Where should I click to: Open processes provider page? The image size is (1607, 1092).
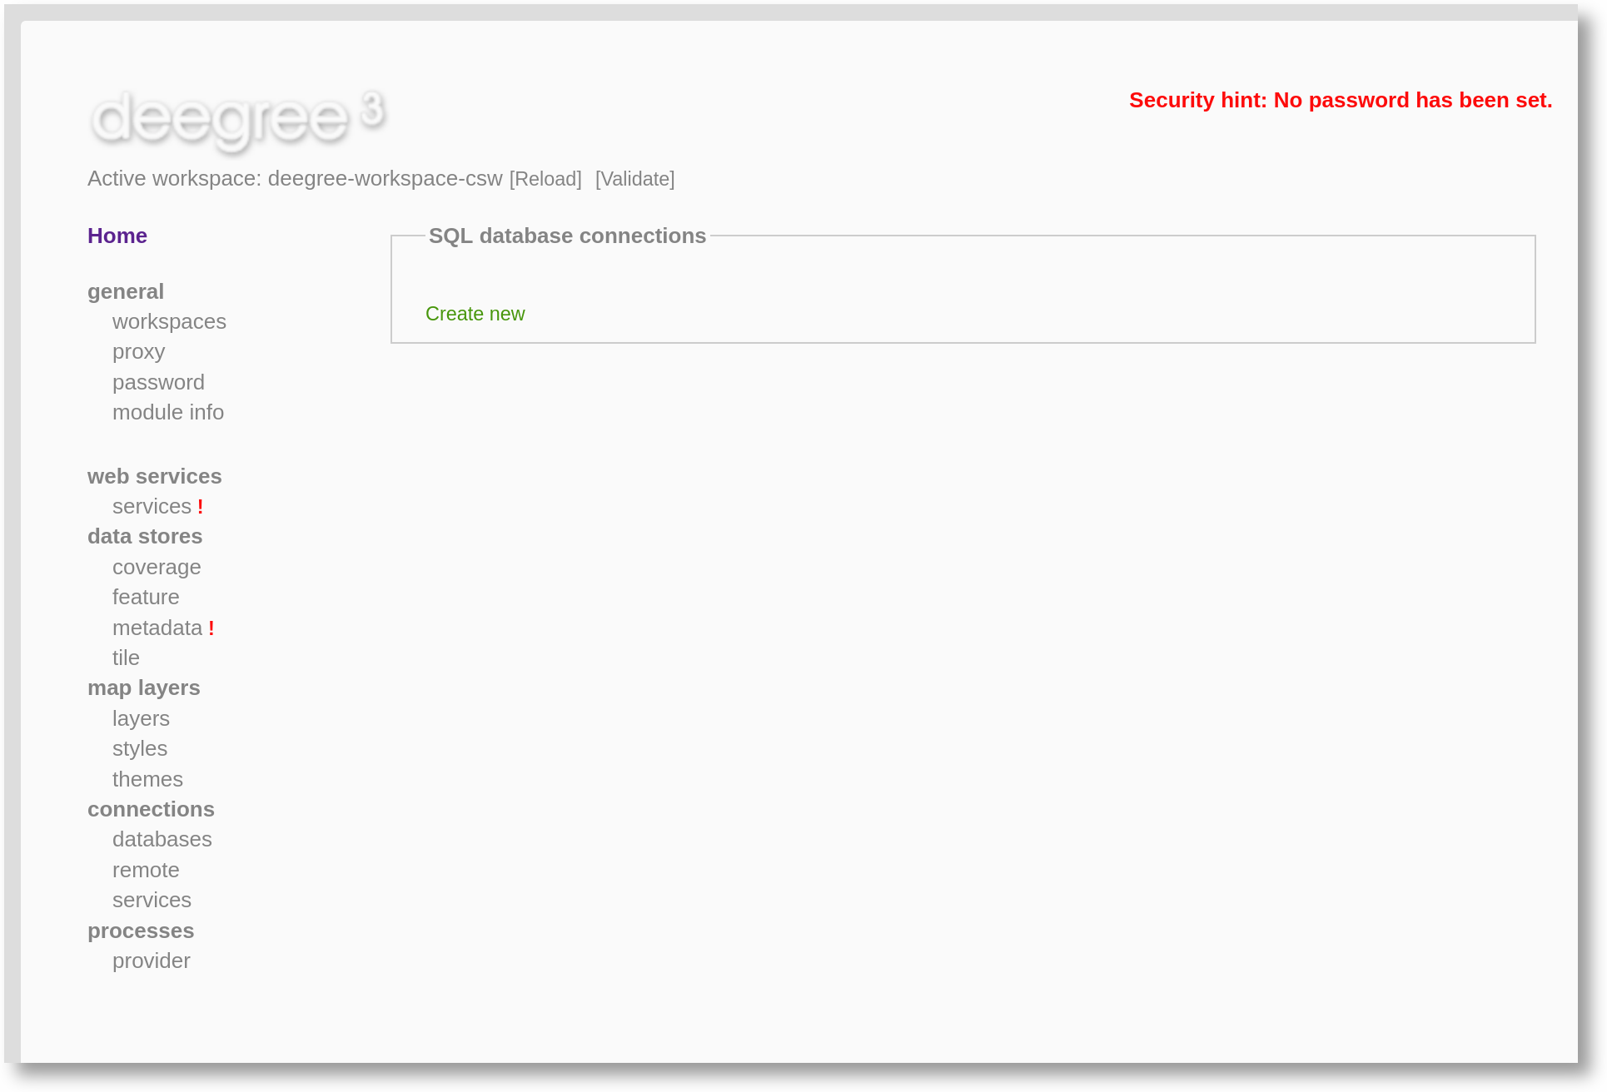click(152, 960)
